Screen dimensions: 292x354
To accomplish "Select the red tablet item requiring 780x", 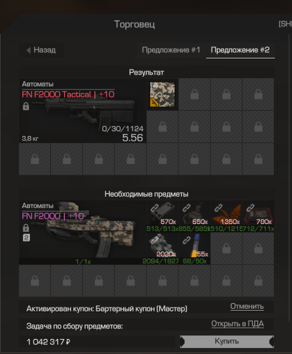I will [x=258, y=216].
